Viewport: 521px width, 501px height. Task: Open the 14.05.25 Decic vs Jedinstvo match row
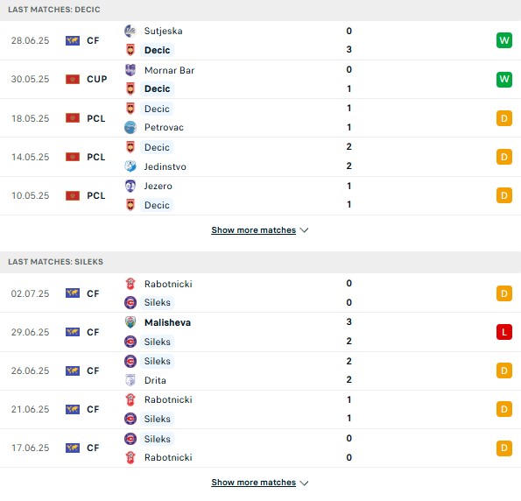coord(261,157)
